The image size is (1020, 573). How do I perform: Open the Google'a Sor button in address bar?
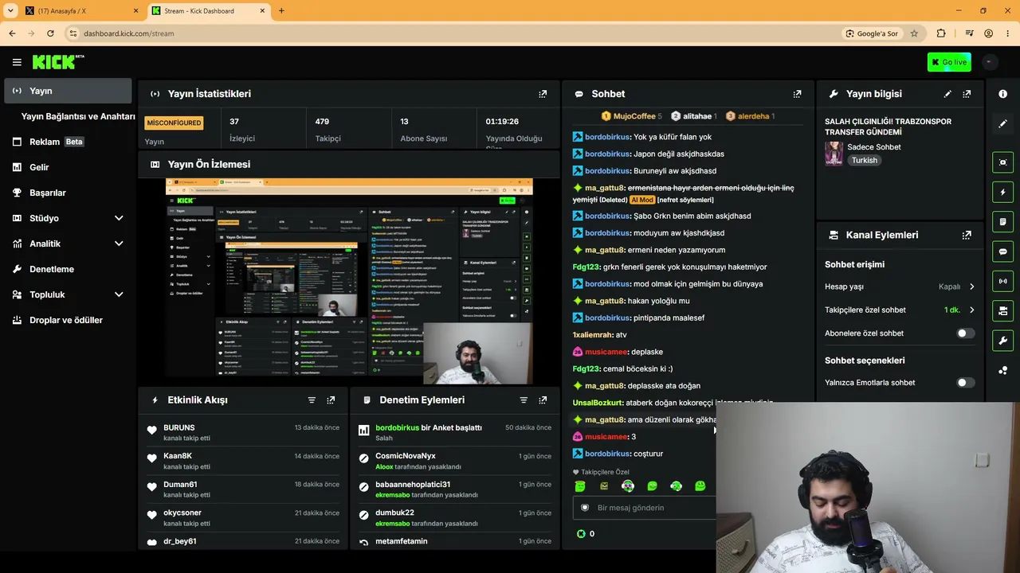tap(871, 33)
